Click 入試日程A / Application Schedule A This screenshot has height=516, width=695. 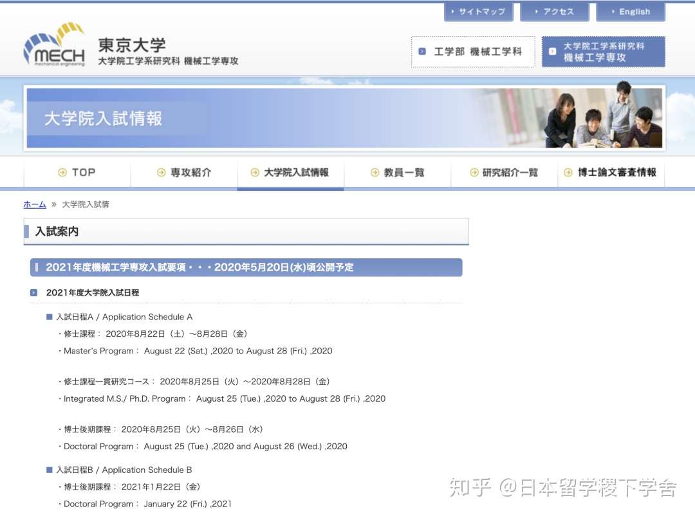(124, 317)
